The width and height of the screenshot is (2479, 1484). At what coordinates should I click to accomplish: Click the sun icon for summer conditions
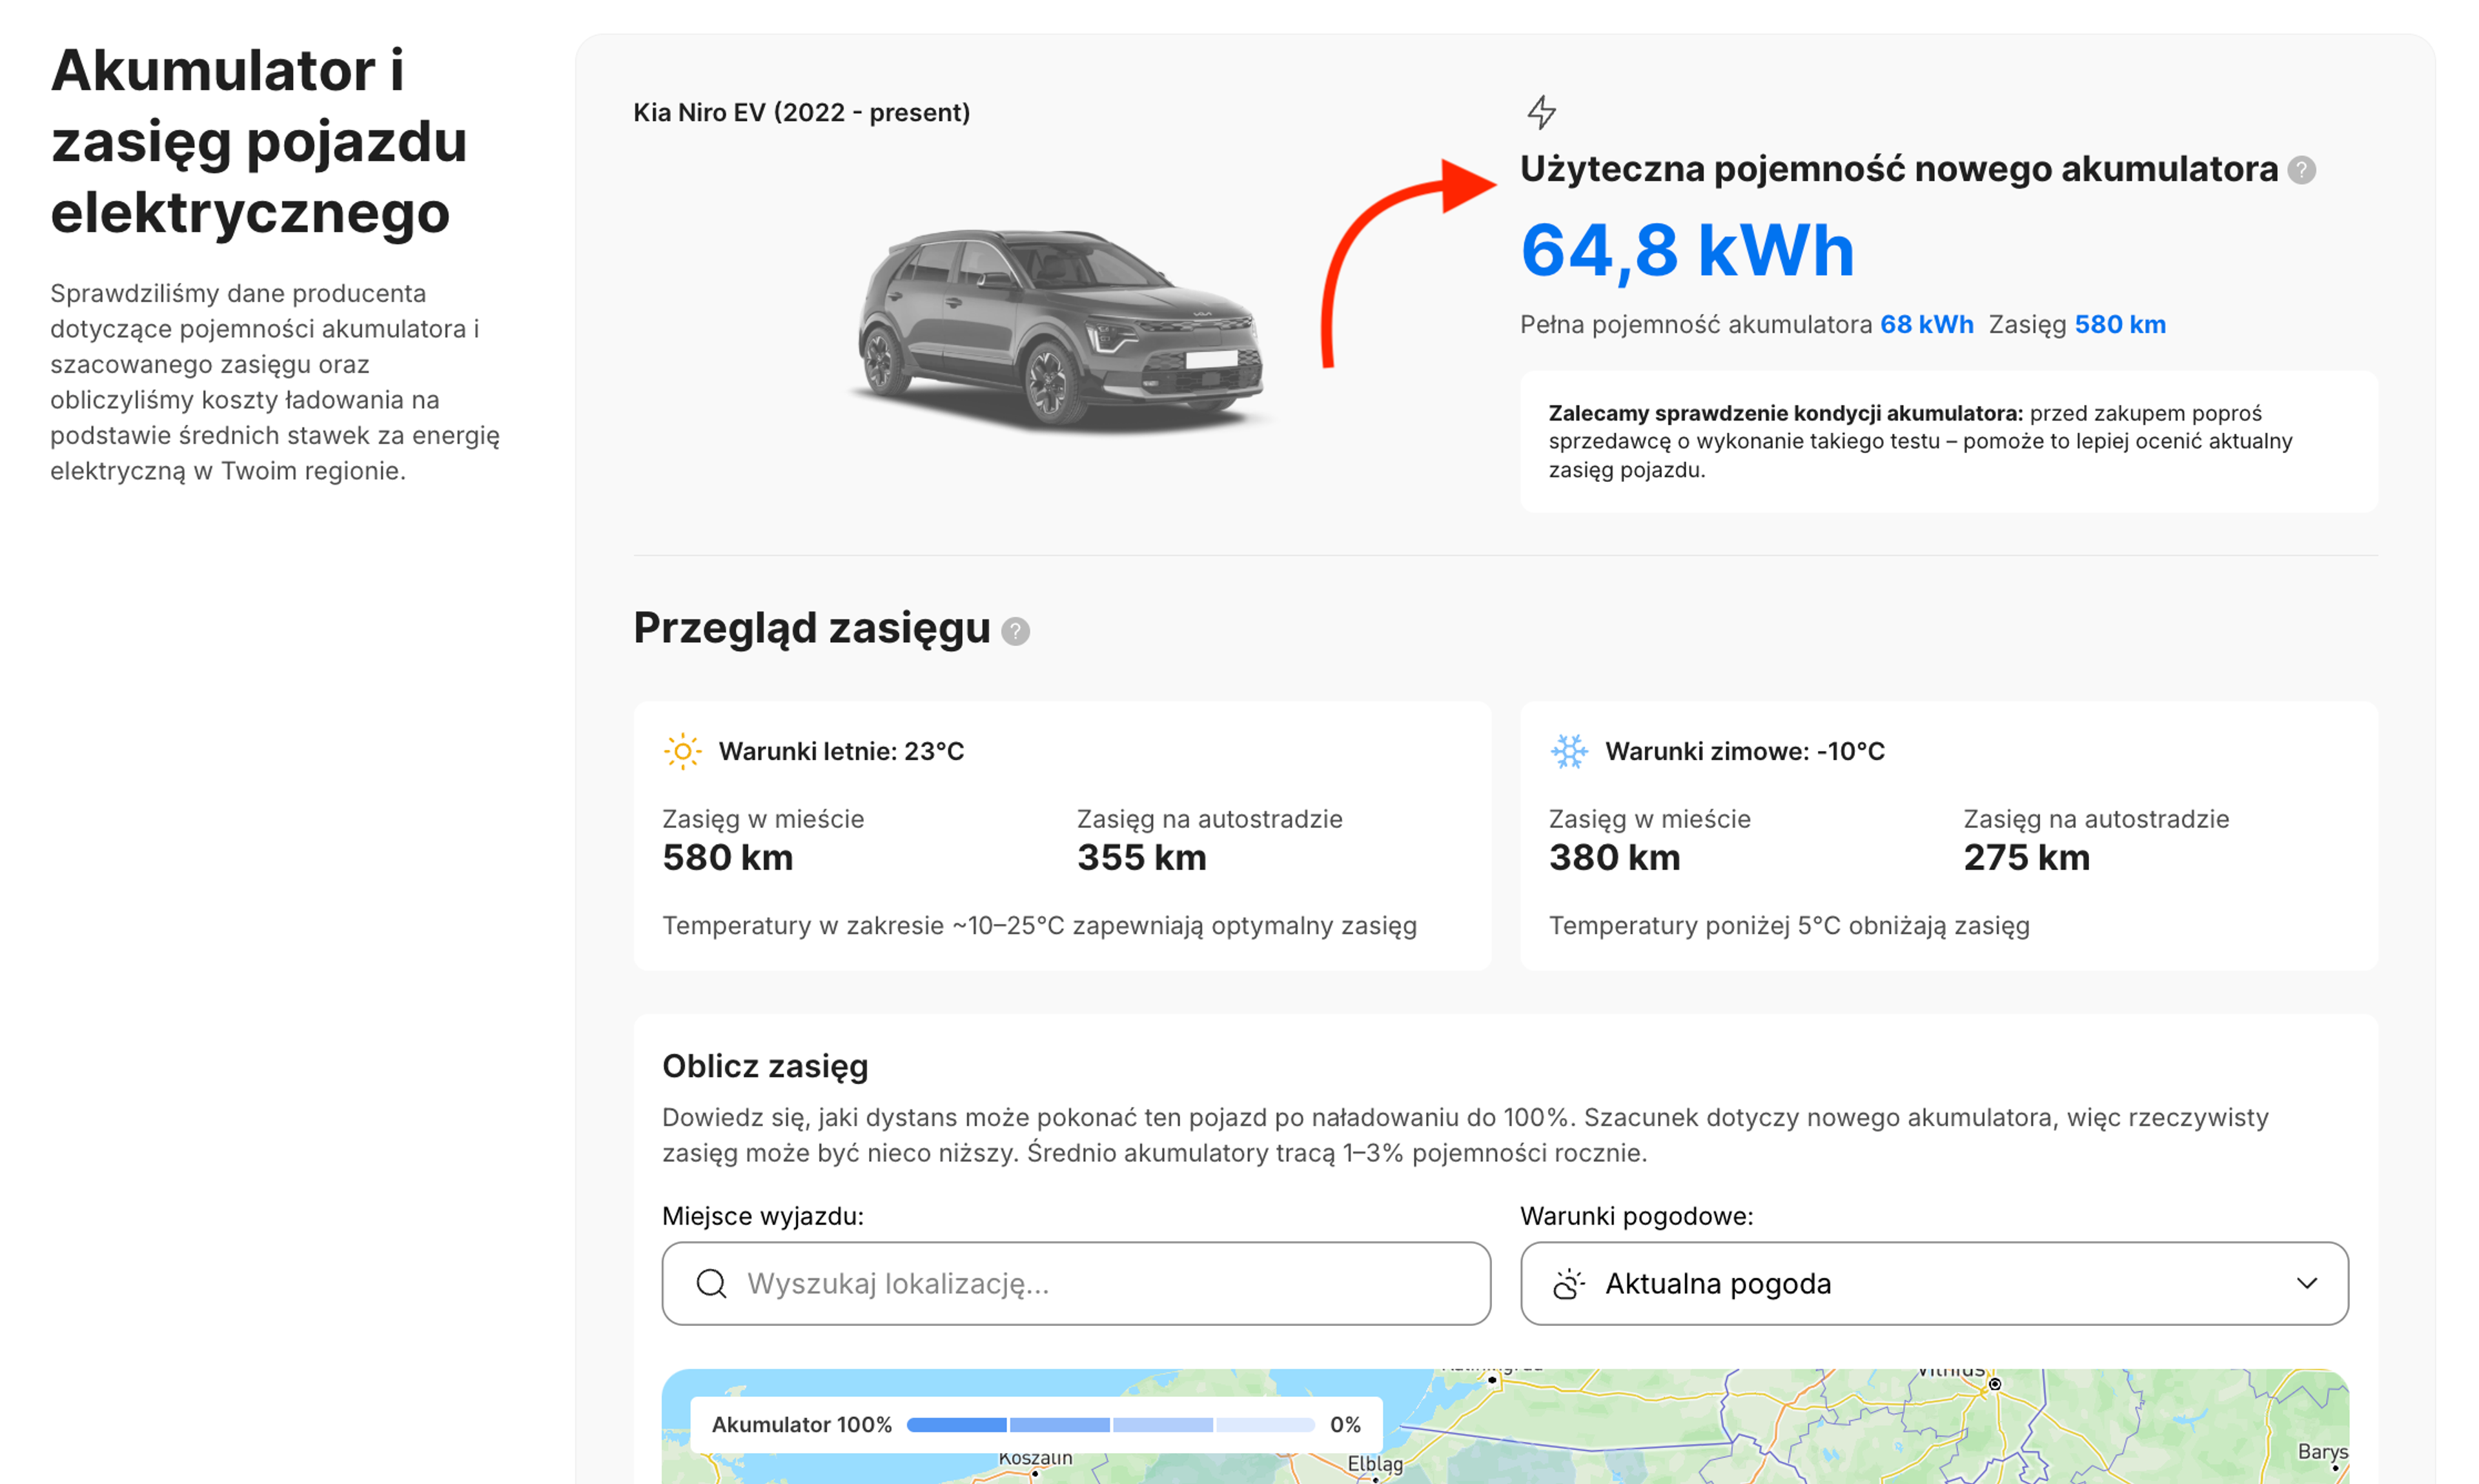pos(682,751)
